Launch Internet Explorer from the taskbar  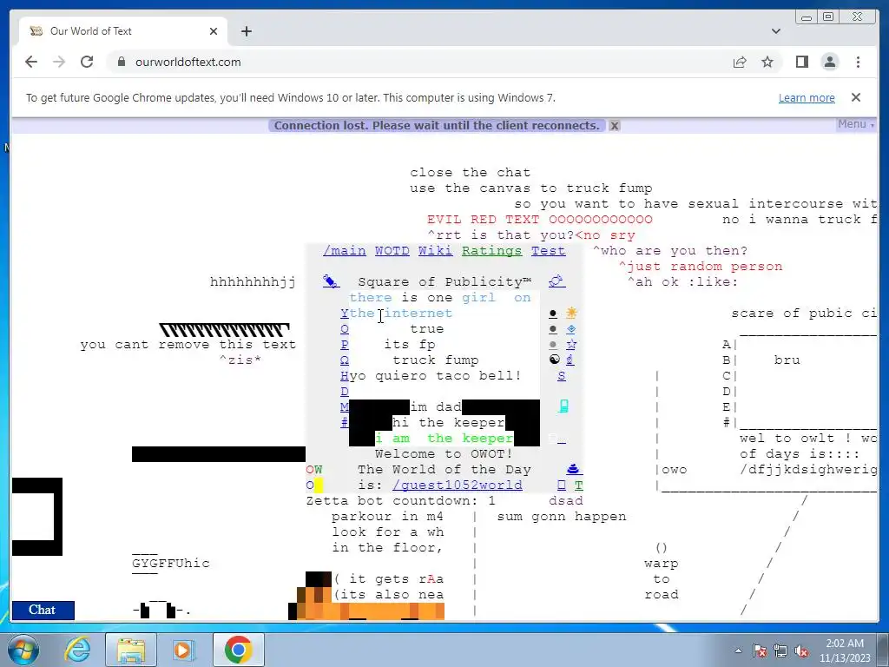coord(77,650)
